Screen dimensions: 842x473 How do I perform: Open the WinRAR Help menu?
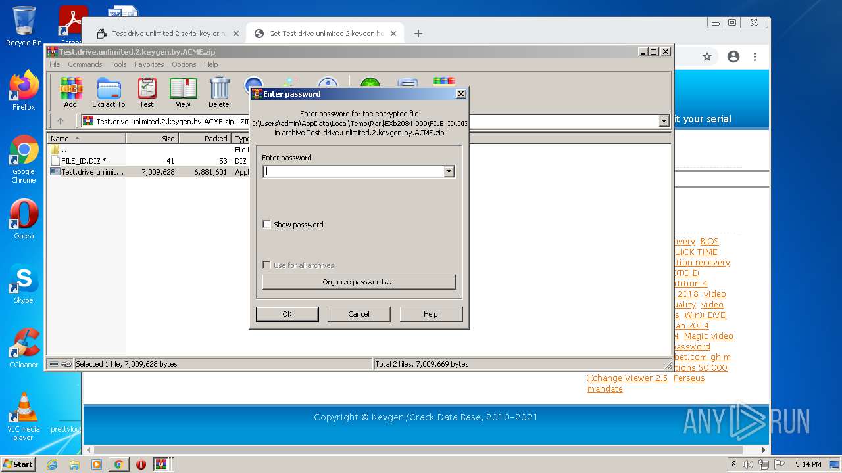(210, 64)
